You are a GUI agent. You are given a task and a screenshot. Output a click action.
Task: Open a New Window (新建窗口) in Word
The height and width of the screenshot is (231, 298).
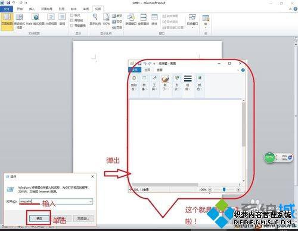[x=131, y=20]
